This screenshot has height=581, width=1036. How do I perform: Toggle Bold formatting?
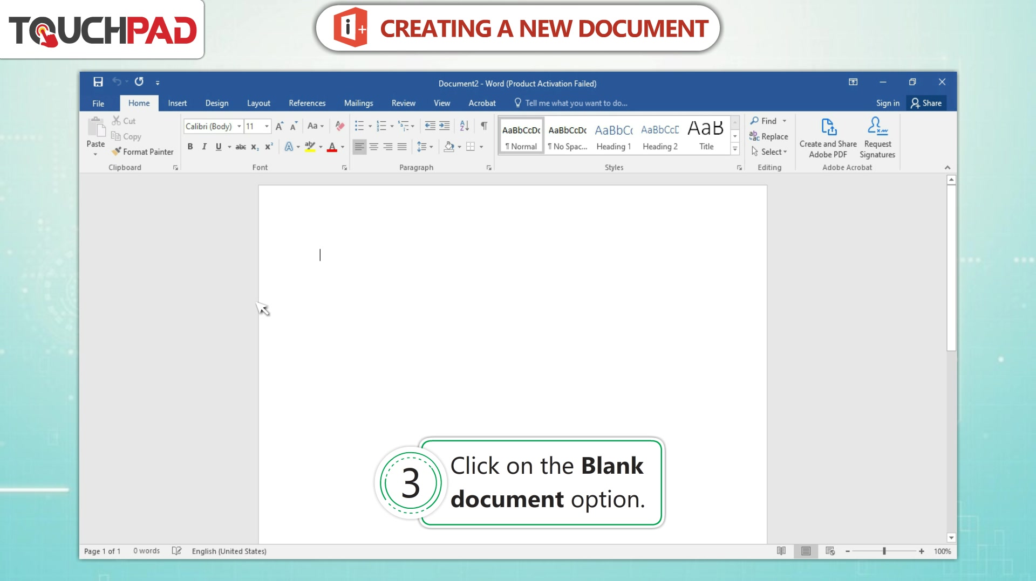[190, 147]
